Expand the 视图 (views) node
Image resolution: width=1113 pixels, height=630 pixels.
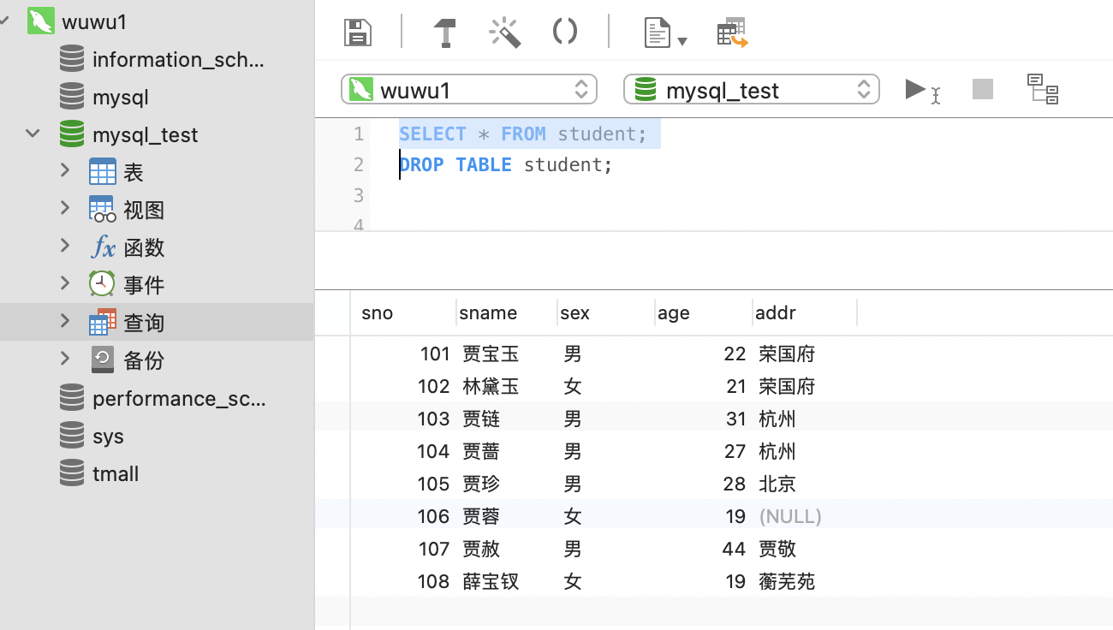pos(65,208)
